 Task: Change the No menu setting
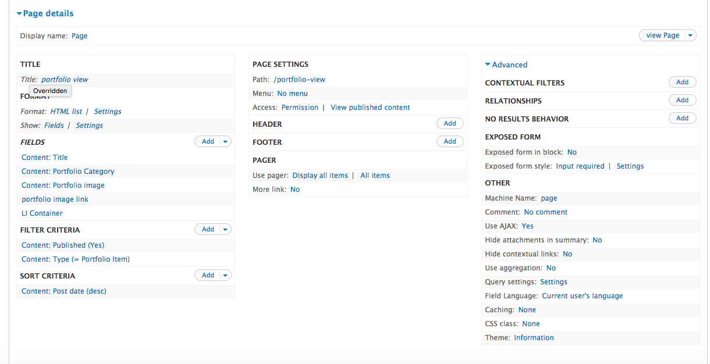(292, 94)
